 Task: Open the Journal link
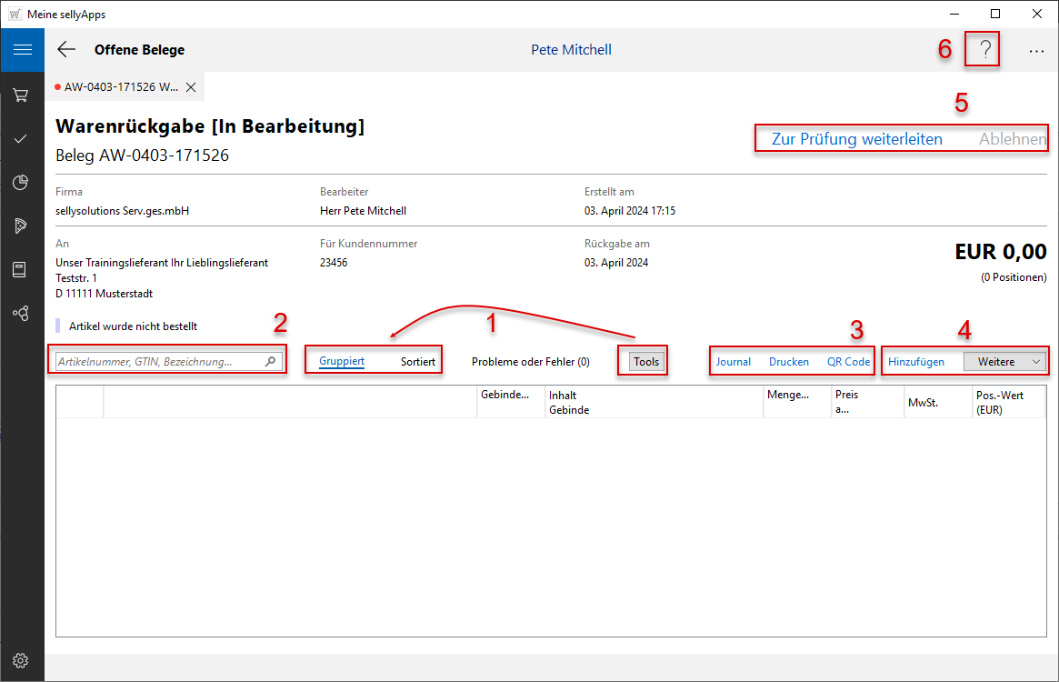(734, 361)
